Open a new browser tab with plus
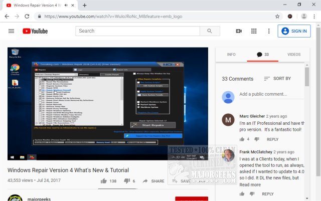321x201 pixels. click(x=85, y=6)
